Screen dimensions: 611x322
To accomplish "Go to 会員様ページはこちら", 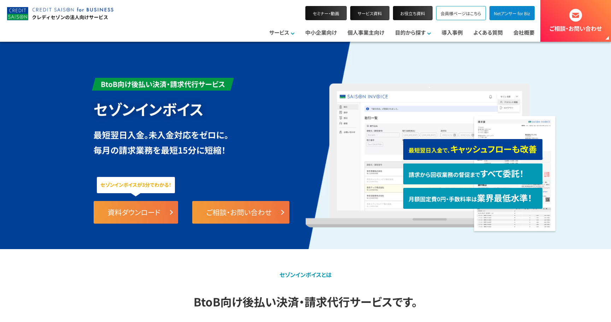I will (461, 13).
